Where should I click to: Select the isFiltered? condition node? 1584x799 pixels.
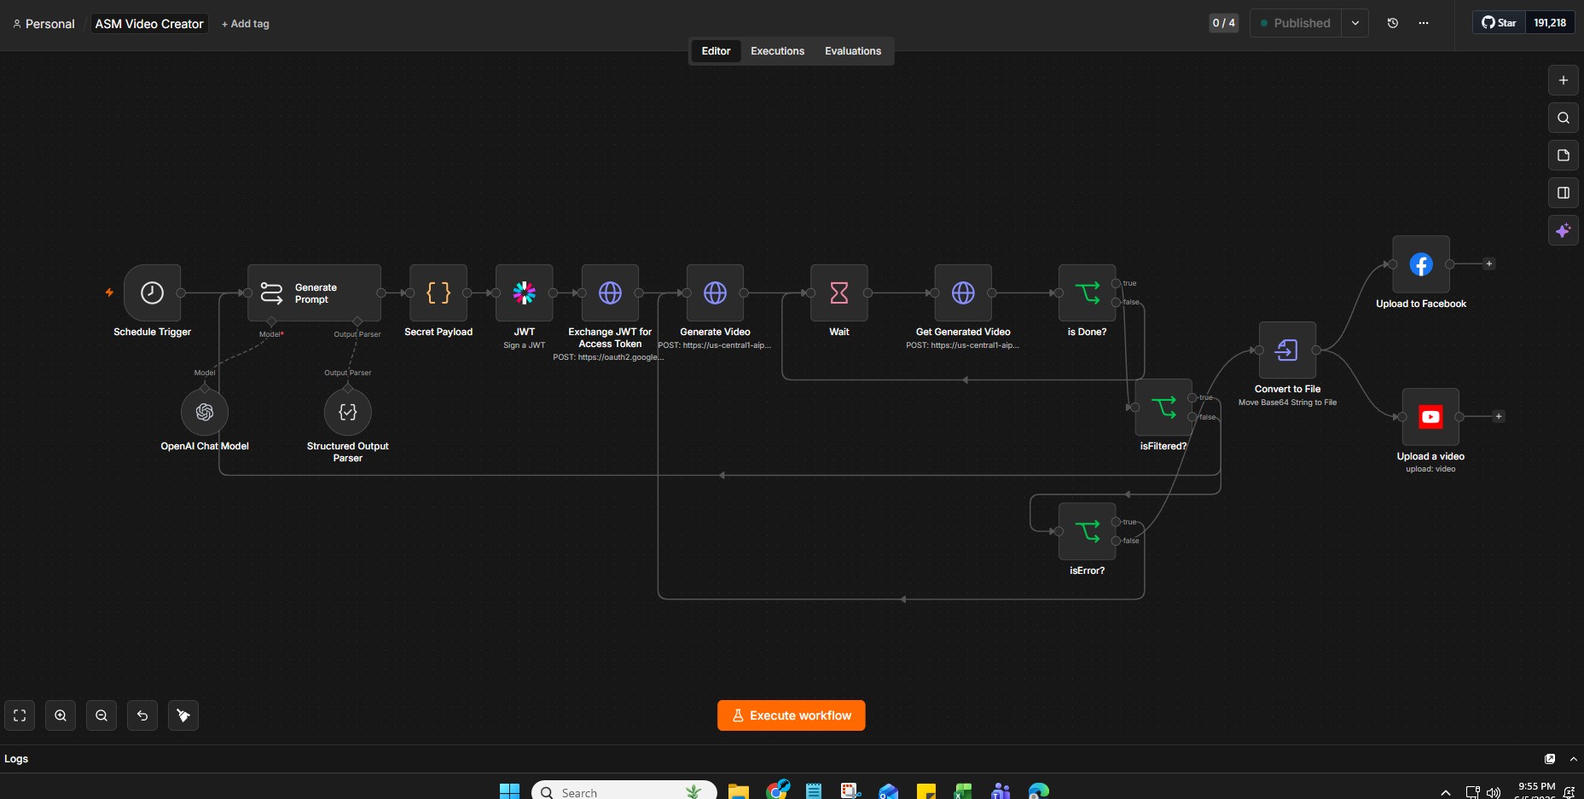[1163, 407]
